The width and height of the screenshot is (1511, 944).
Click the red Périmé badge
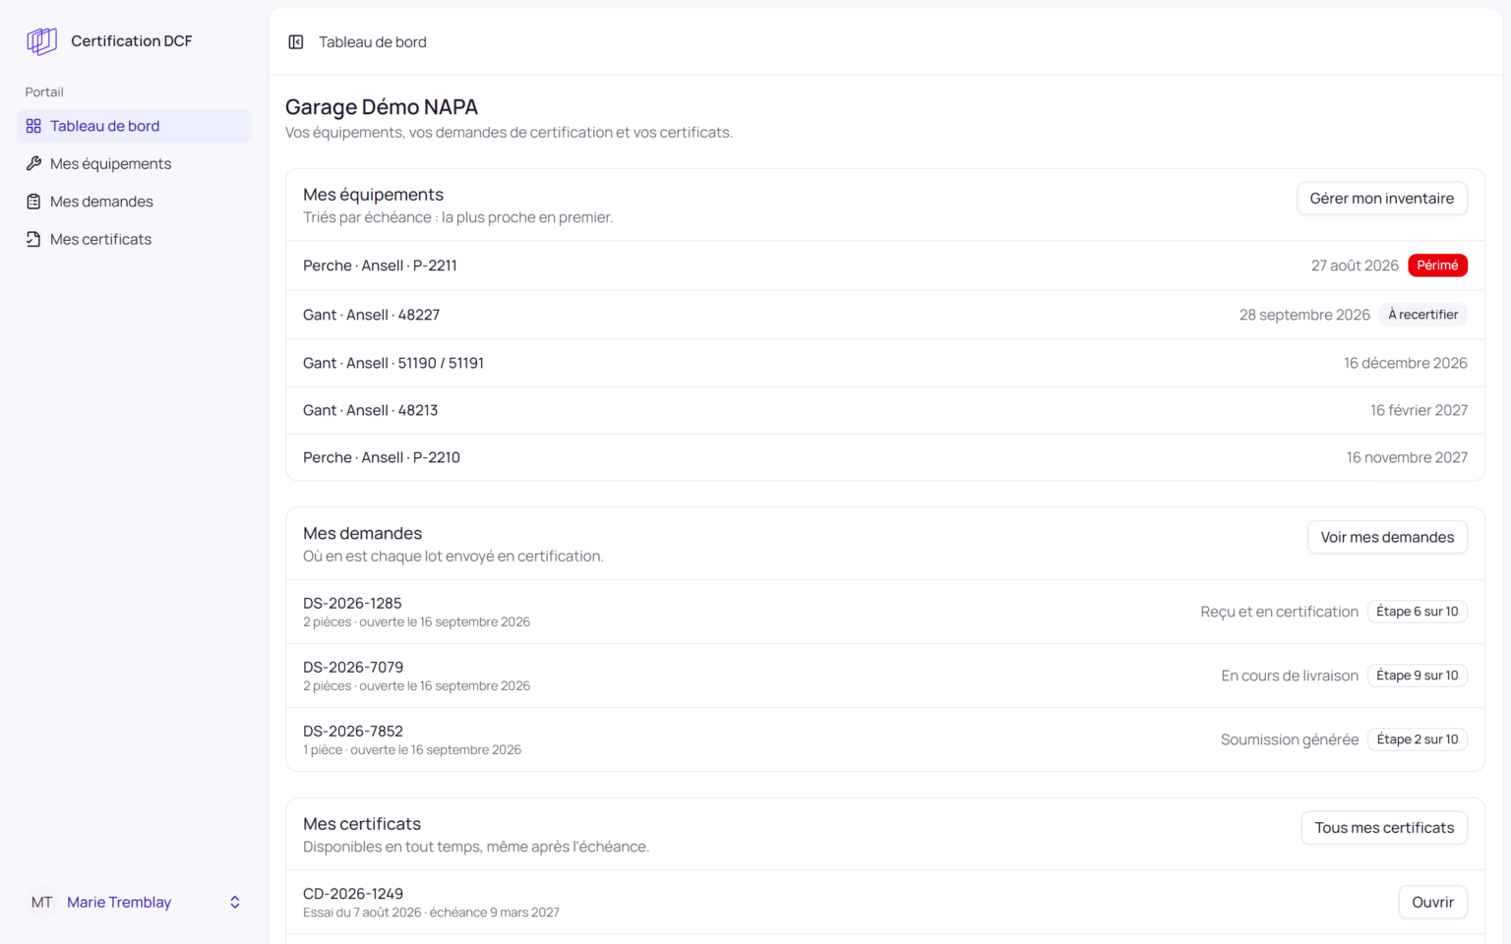click(x=1438, y=265)
